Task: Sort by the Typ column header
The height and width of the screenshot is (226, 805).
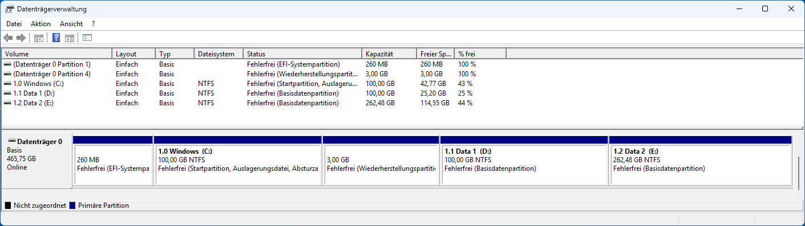Action: point(175,54)
